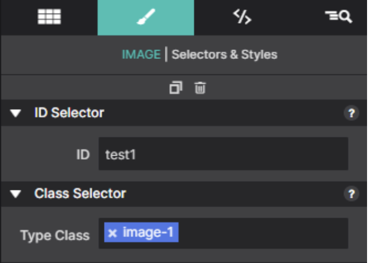Click the duplicate styles icon
The image size is (370, 263).
click(176, 88)
